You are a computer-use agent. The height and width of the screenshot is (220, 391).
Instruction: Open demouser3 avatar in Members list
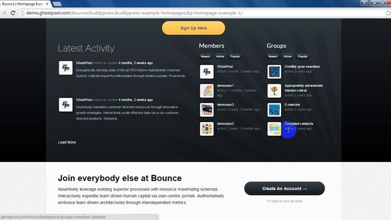tap(206, 110)
